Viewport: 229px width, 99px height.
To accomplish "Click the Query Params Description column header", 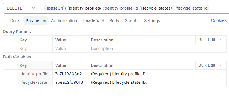I will tap(102, 40).
